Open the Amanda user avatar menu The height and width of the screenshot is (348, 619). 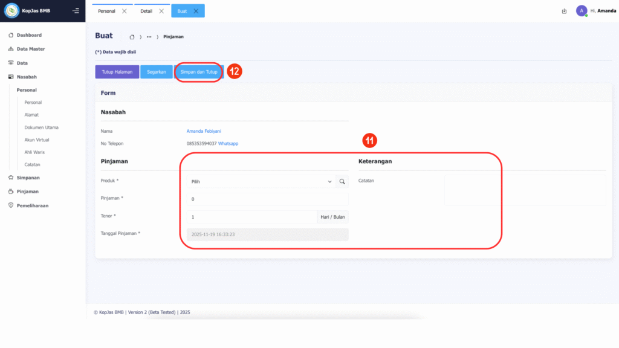tap(582, 11)
